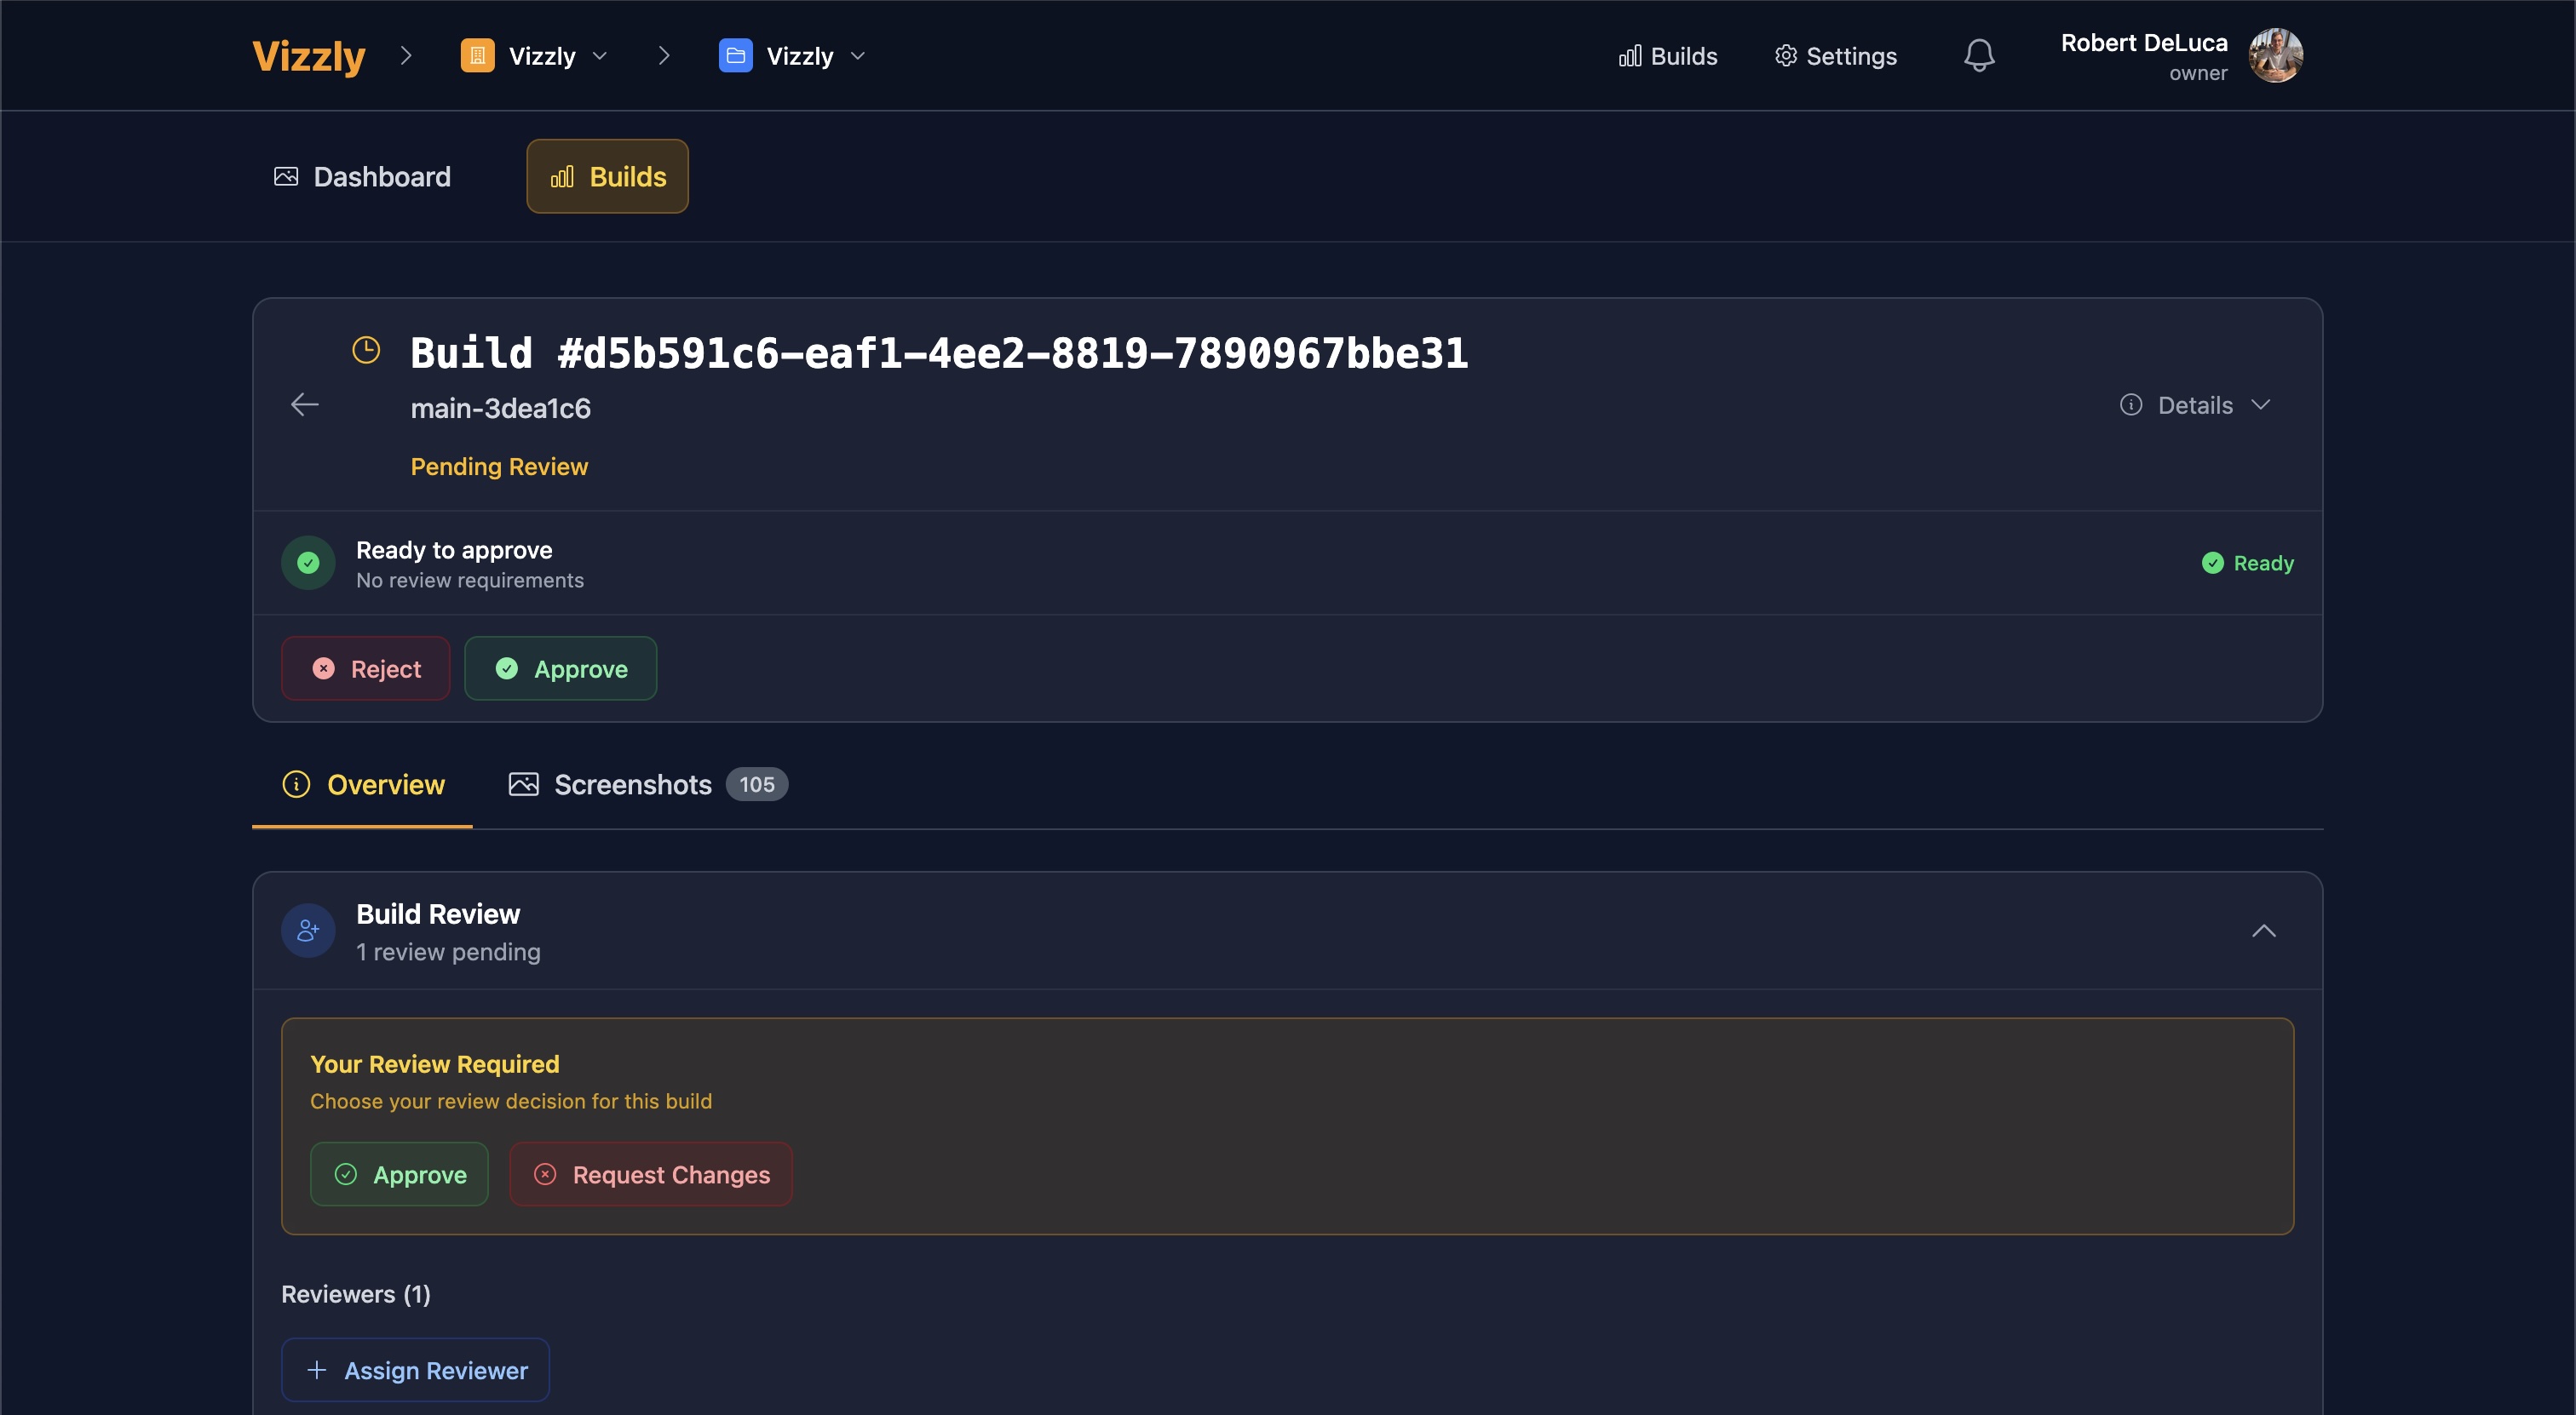Click Robert DeLuca's avatar photo
Viewport: 2576px width, 1415px height.
tap(2275, 56)
